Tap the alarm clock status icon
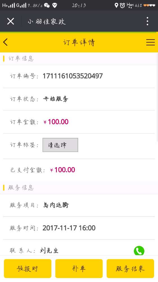Screen dimensions: 158x282 point(122,5)
